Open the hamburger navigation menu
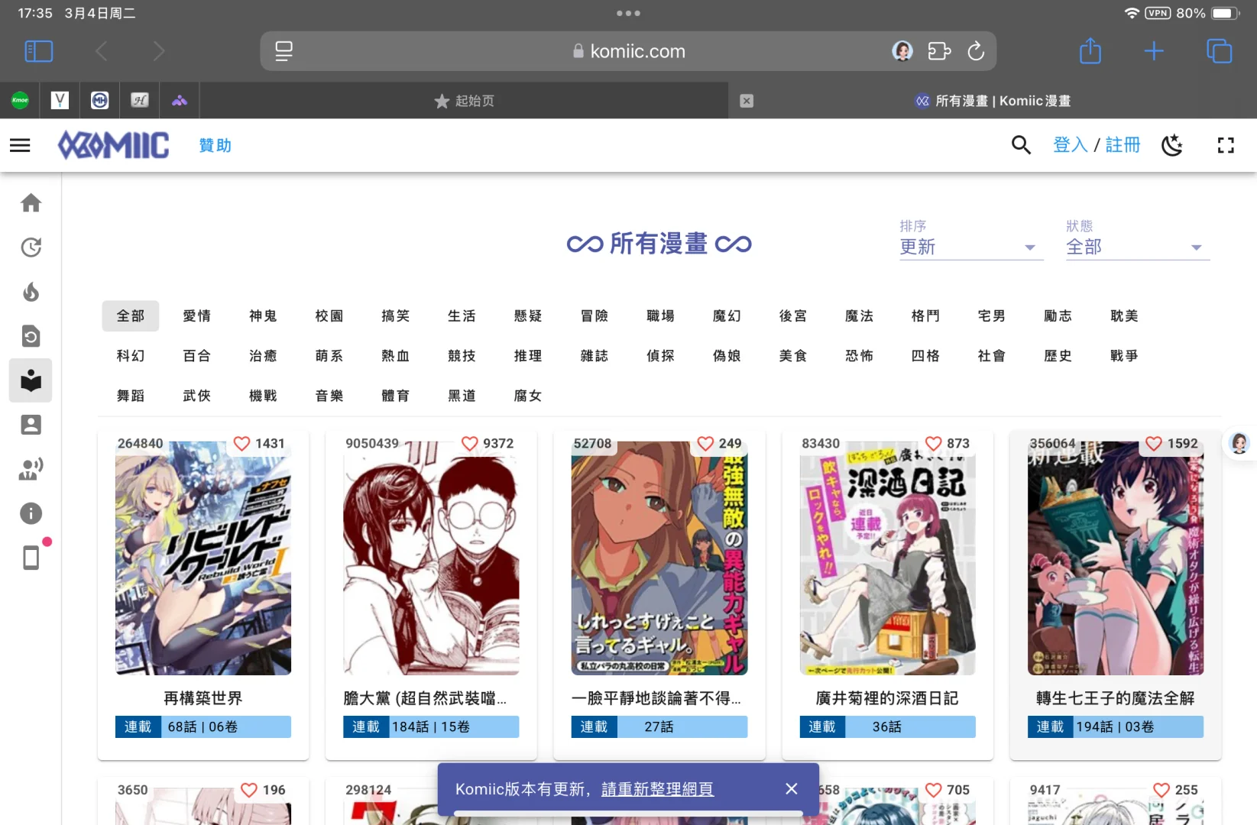1257x825 pixels. tap(20, 145)
